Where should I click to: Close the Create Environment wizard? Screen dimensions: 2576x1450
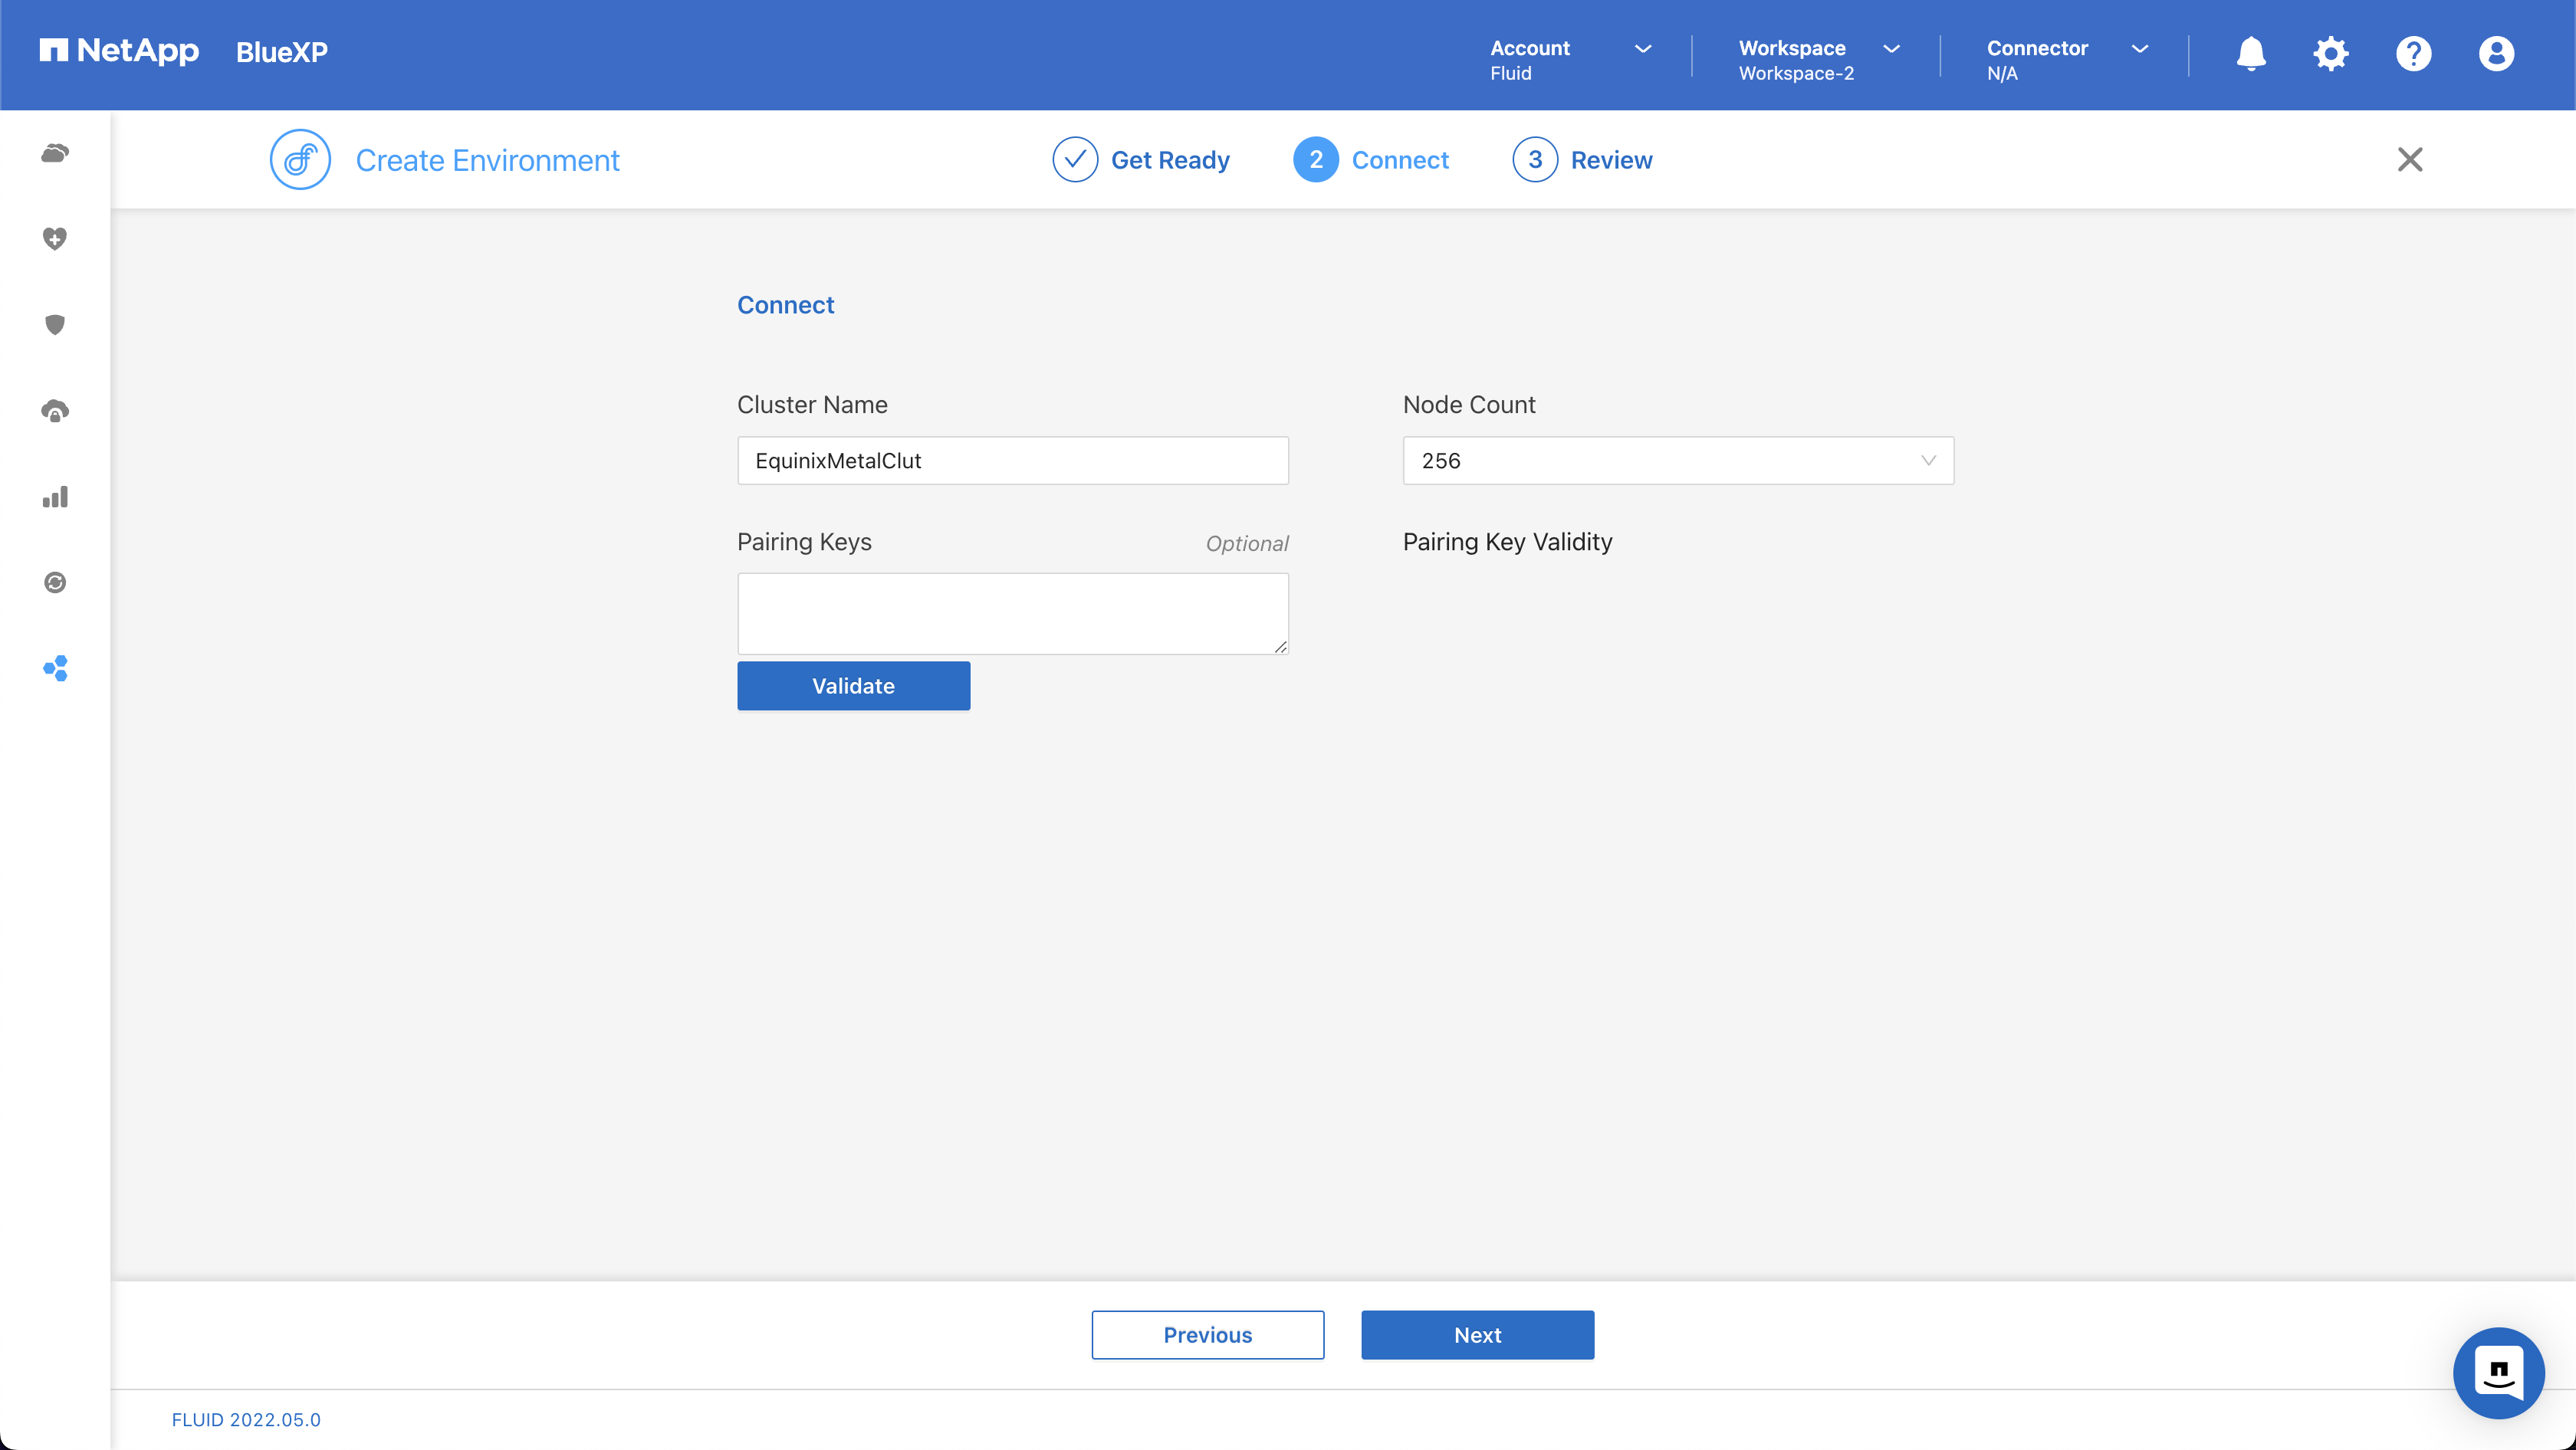click(2409, 160)
